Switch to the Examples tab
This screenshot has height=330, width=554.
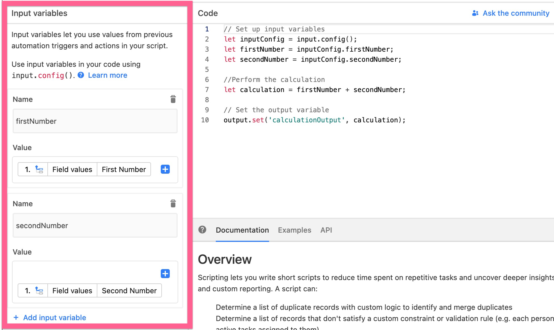[x=294, y=230]
